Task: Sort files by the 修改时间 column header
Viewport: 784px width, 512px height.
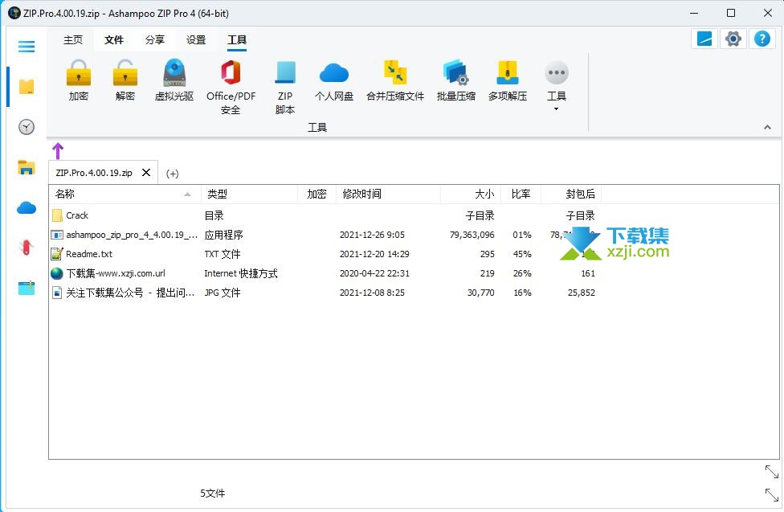Action: 388,195
